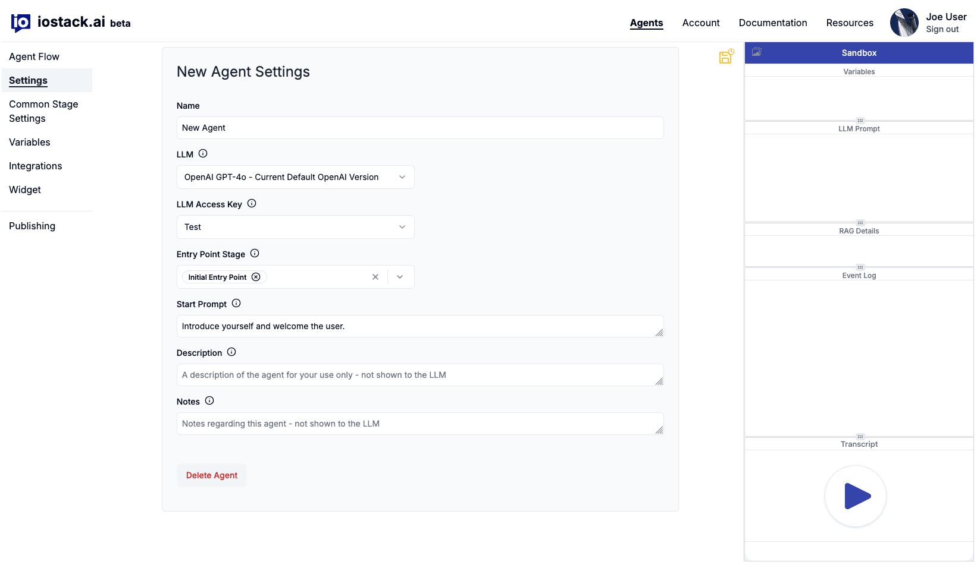The height and width of the screenshot is (565, 977).
Task: Click the Entry Point Stage info icon
Action: 255,253
